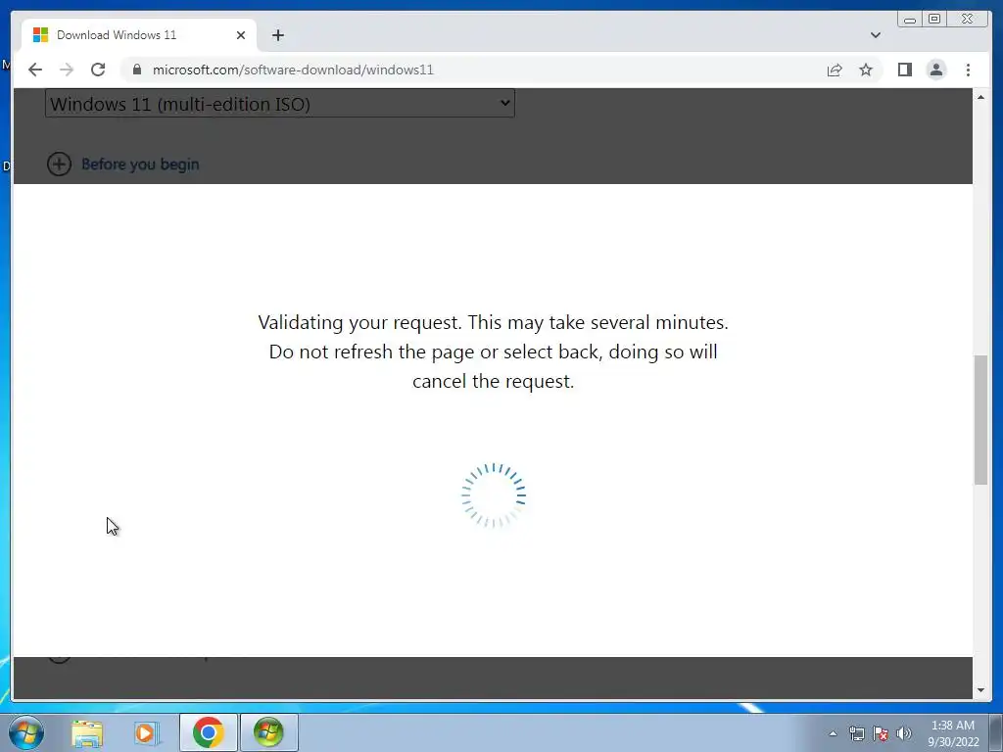The image size is (1003, 752).
Task: Open the network tray icon
Action: [x=856, y=733]
